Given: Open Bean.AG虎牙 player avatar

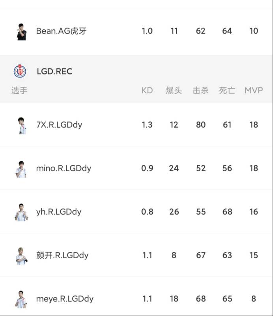Looking at the screenshot, I should click(21, 32).
